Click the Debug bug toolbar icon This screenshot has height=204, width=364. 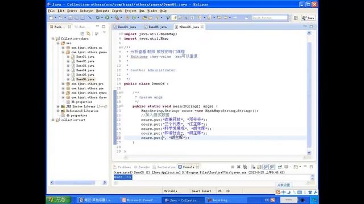click(98, 18)
